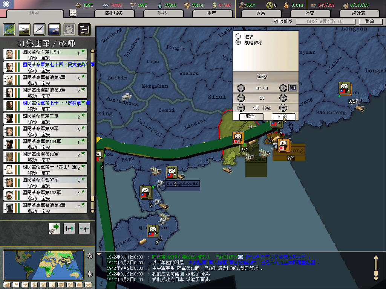386x289 pixels.
Task: Select army 國民革命軍第二軍
Action: 45,118
